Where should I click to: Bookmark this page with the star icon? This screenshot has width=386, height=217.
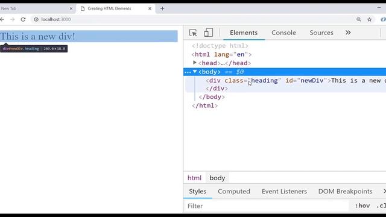click(x=370, y=19)
